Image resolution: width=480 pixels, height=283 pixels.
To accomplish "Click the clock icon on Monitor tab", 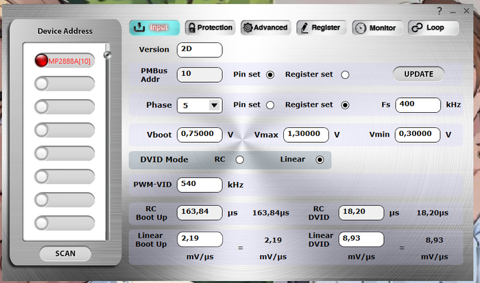I will [x=361, y=28].
